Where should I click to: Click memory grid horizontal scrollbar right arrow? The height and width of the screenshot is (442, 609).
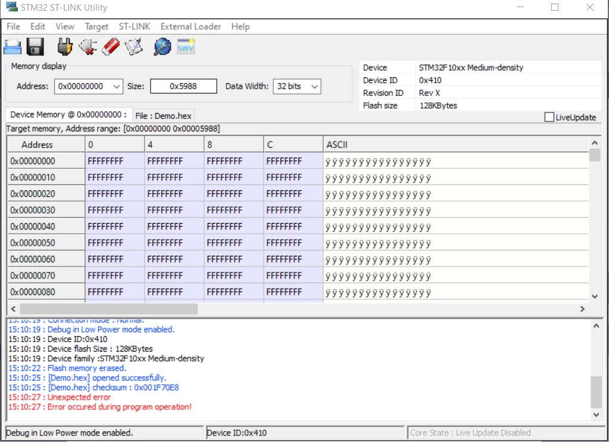[582, 309]
